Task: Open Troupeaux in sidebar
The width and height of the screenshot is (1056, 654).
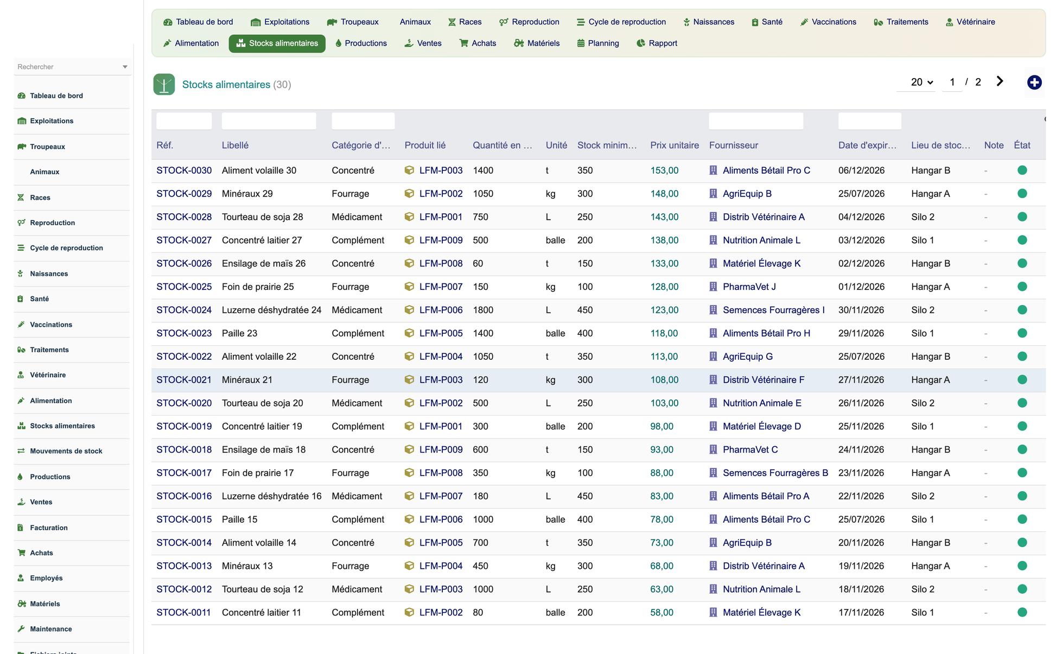Action: coord(47,147)
